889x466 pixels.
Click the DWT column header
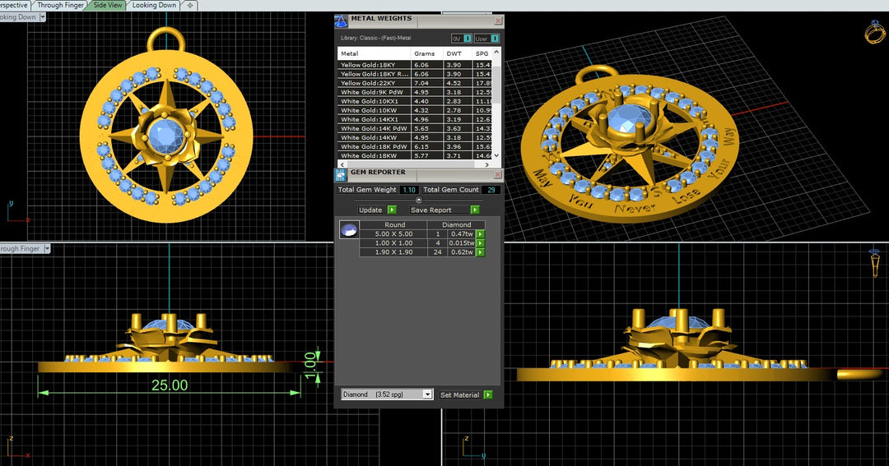tap(457, 53)
